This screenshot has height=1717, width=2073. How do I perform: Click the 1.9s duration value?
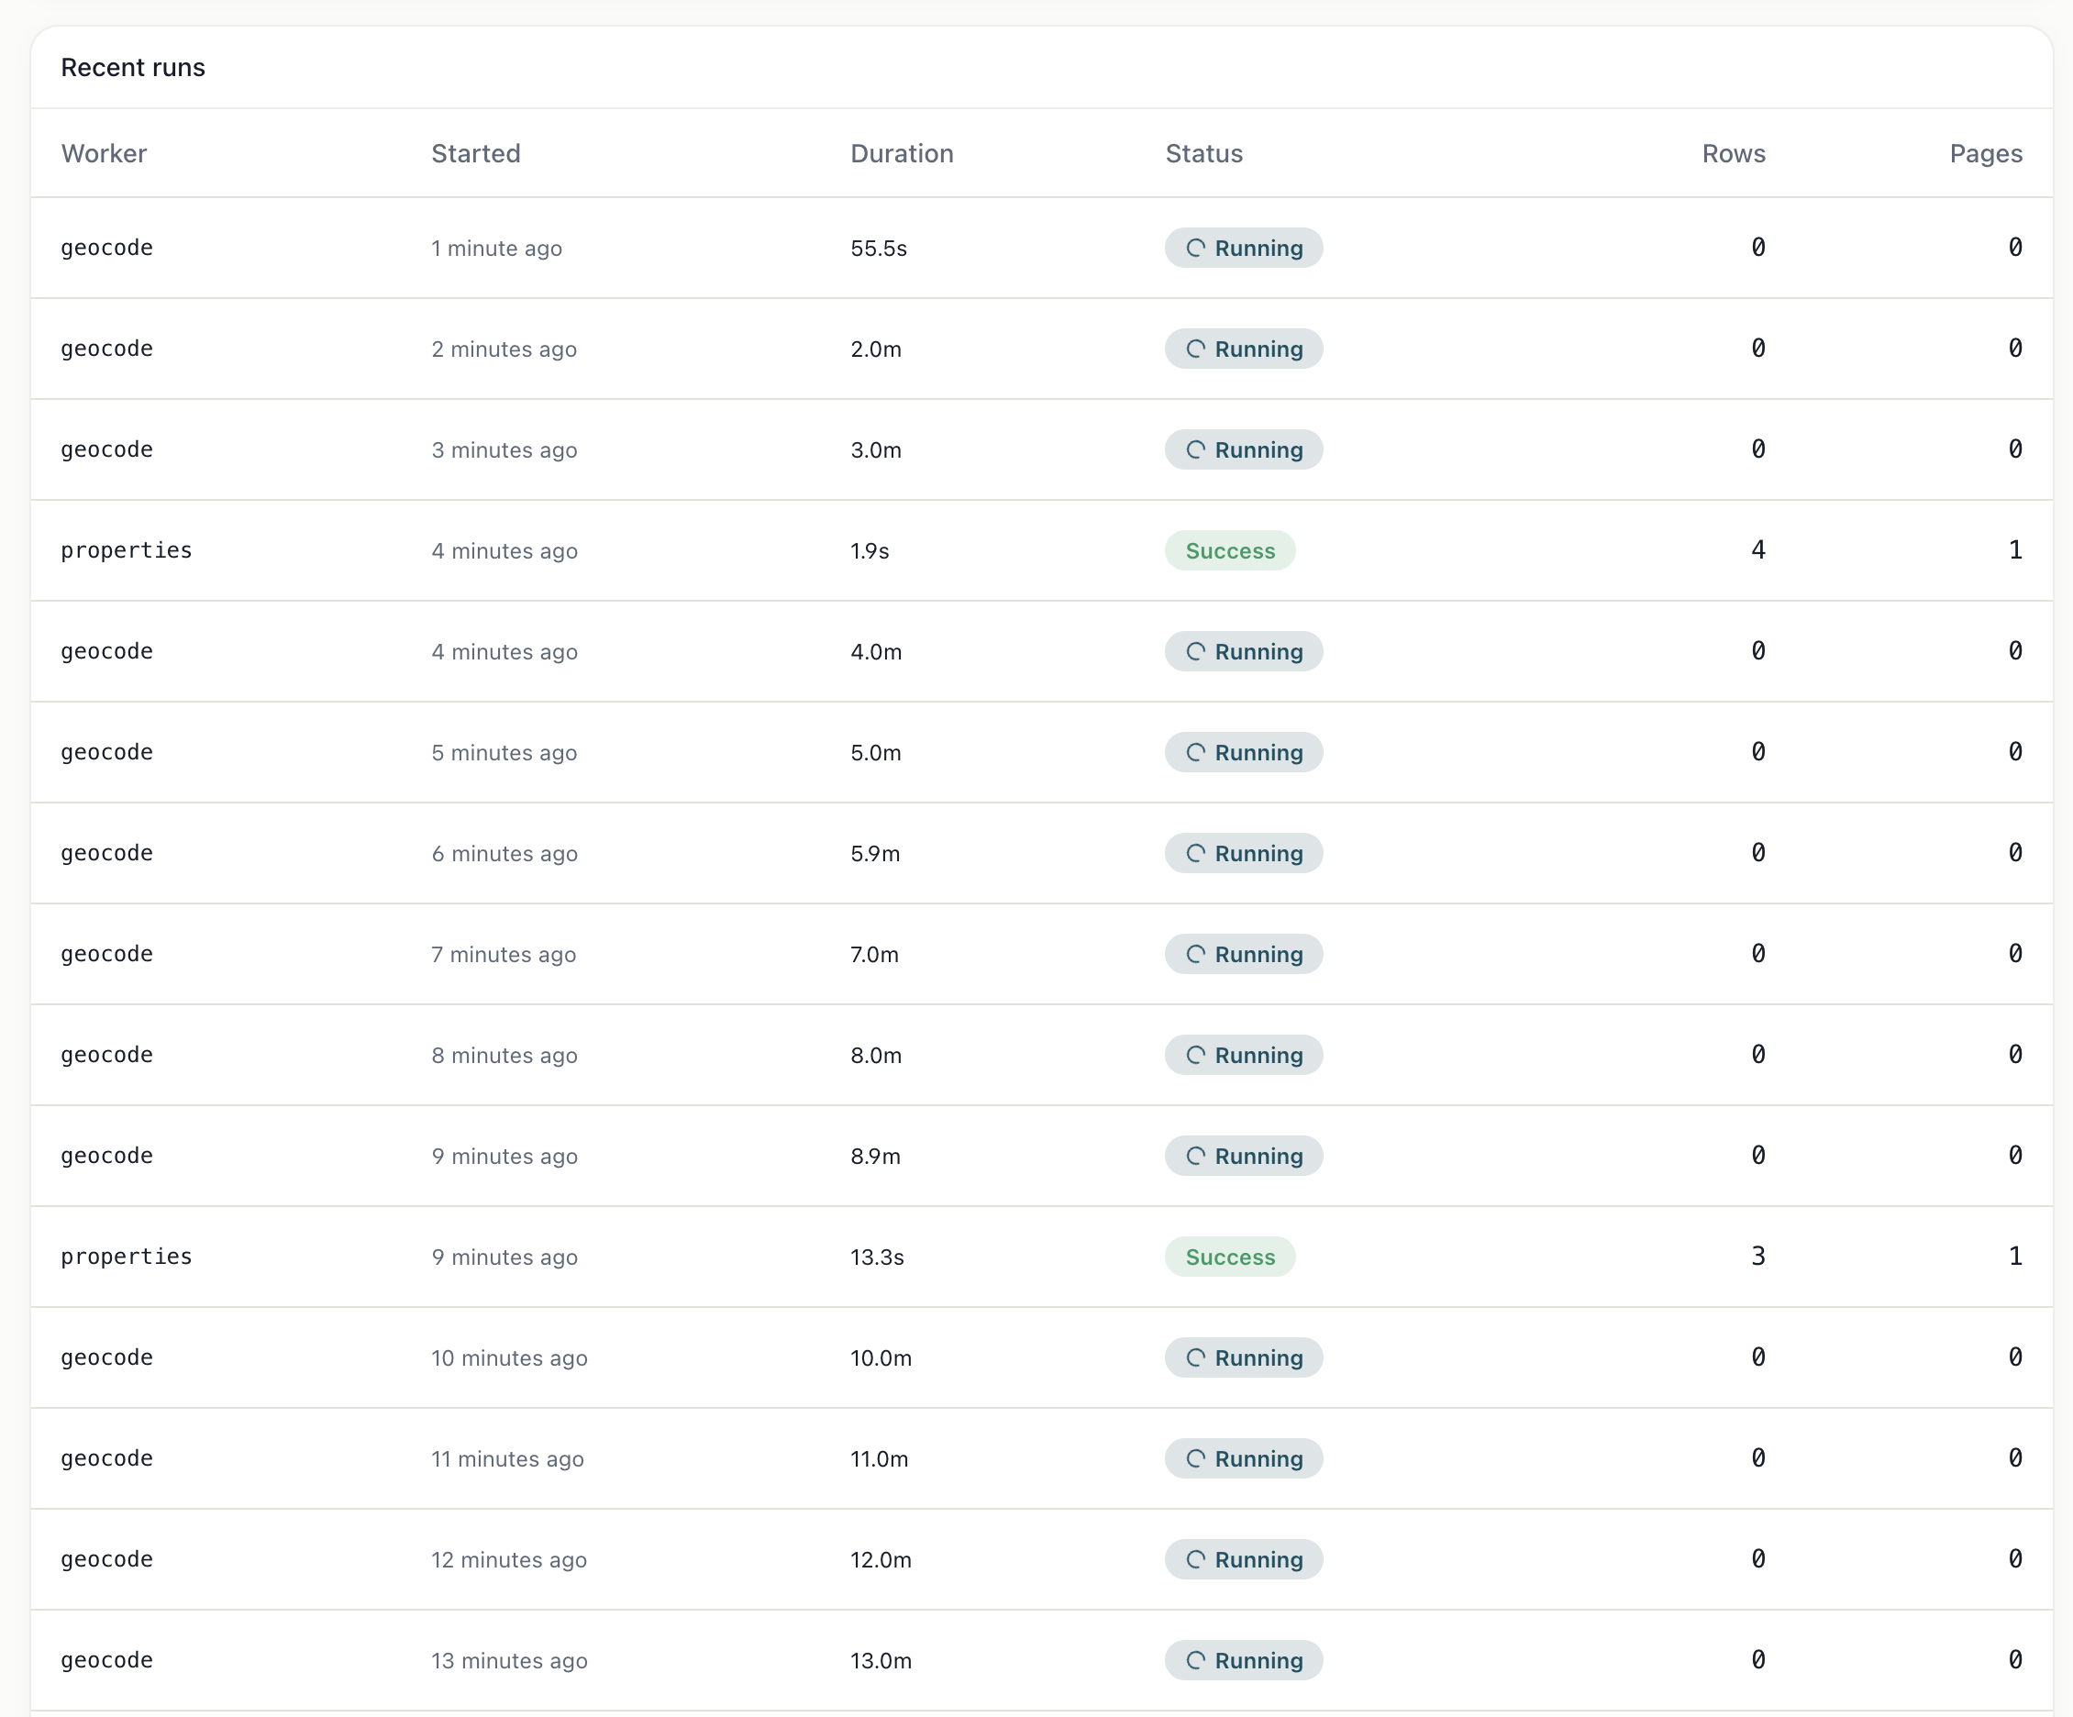tap(870, 551)
